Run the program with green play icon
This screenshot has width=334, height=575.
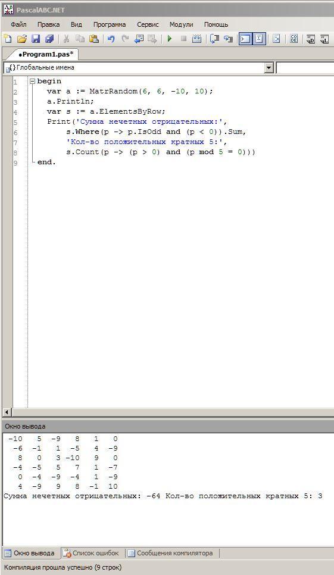170,39
